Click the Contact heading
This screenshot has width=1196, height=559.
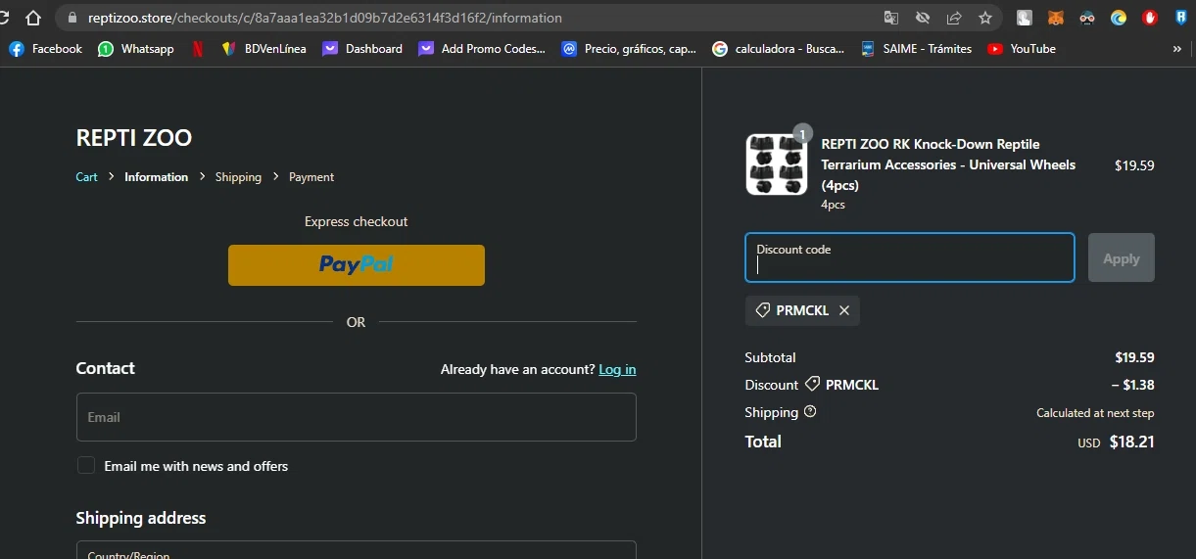click(x=106, y=368)
